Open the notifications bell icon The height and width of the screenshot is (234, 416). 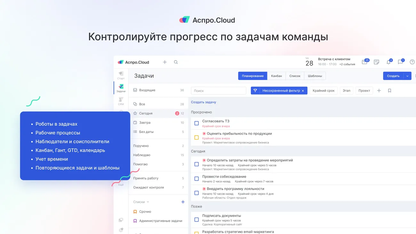[388, 62]
